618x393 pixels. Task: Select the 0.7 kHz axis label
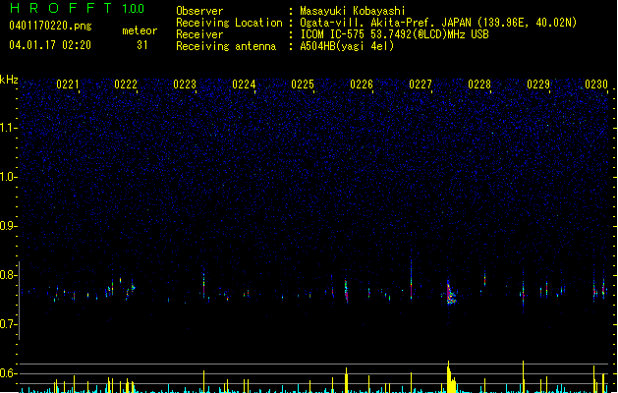[8, 324]
